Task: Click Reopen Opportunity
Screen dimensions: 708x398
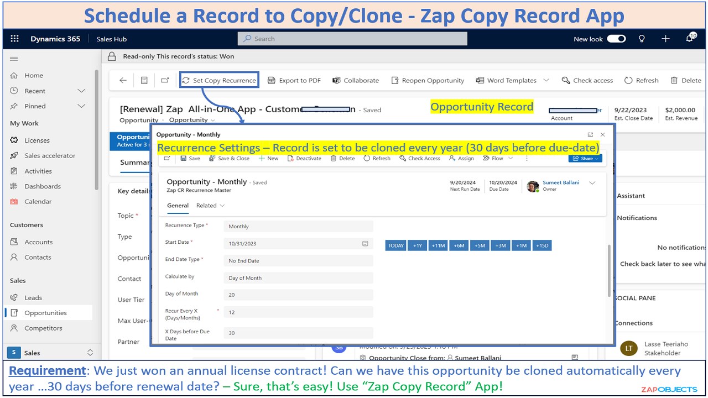Action: 428,80
